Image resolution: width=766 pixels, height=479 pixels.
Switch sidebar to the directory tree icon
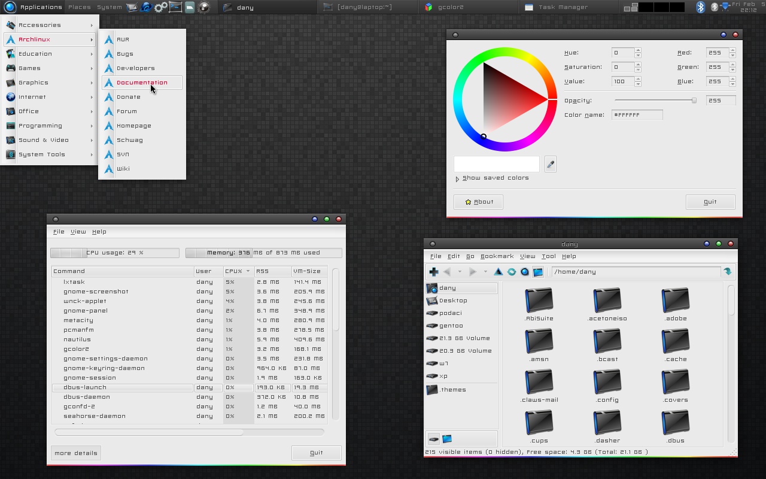tap(447, 439)
